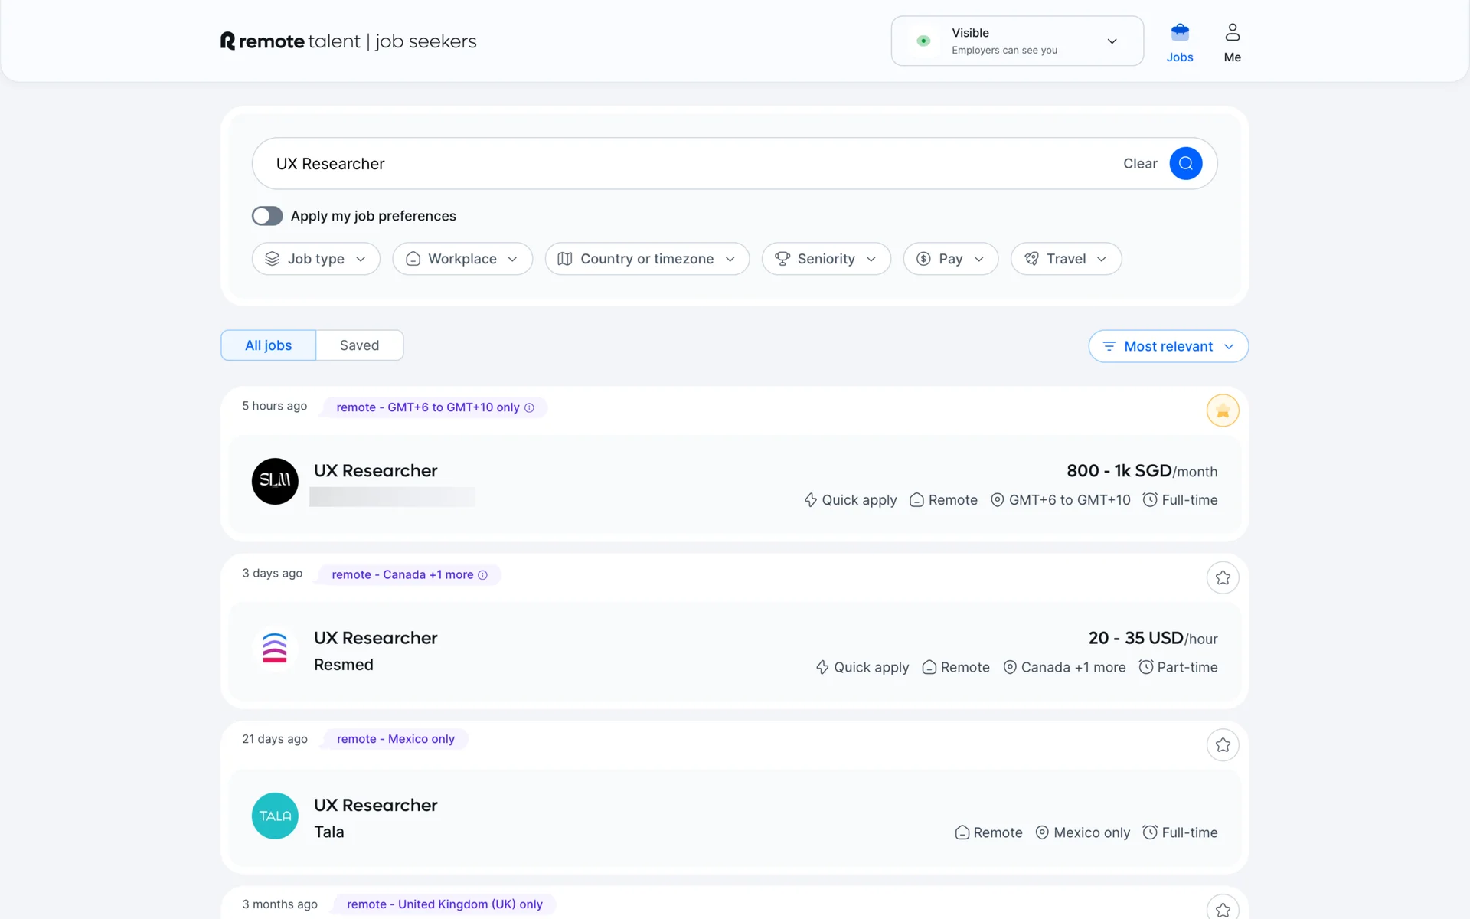Click the UX Researcher search field
Viewport: 1470px width, 919px height.
(x=674, y=164)
